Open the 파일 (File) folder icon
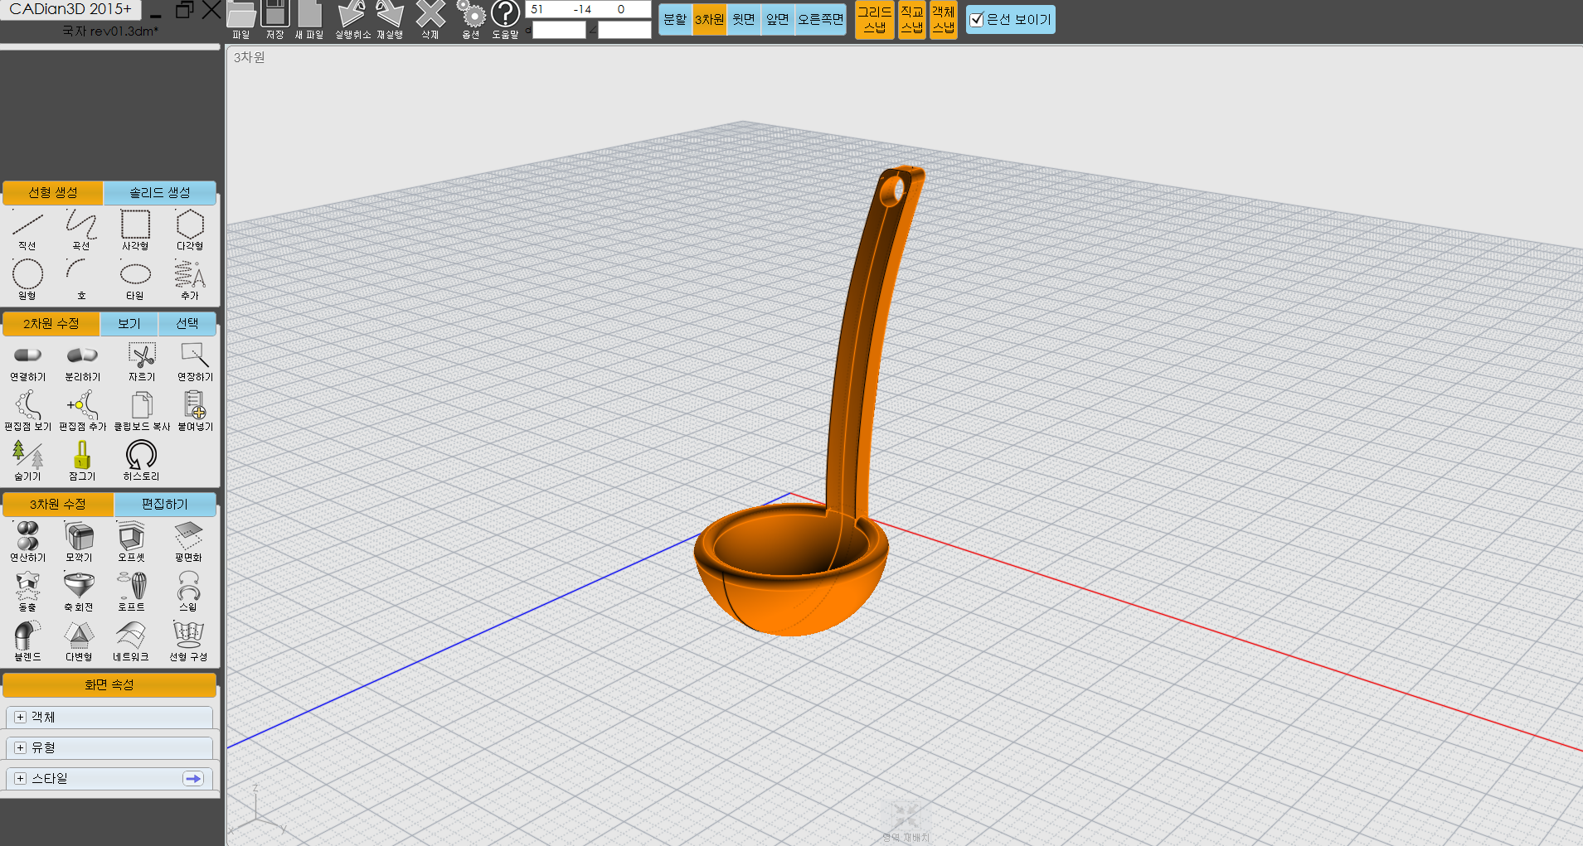This screenshot has height=846, width=1583. 241,15
